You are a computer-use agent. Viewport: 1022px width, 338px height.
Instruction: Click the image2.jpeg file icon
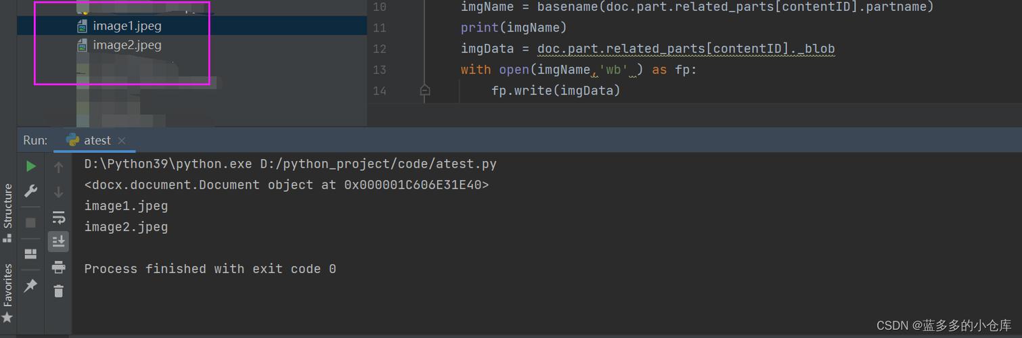82,45
